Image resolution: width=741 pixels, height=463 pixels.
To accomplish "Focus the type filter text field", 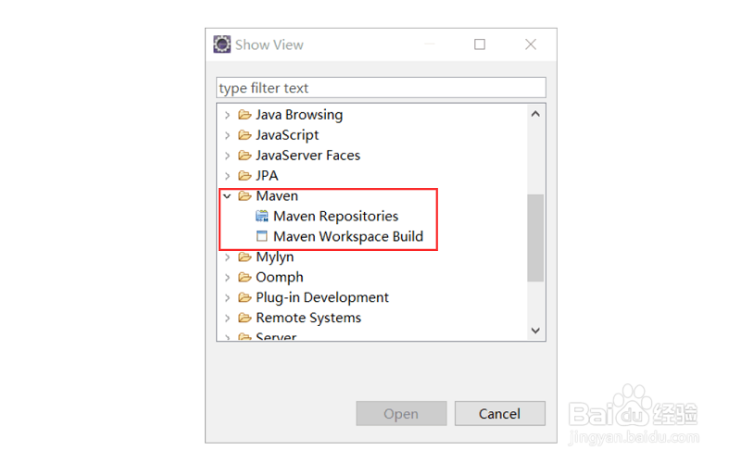I will [x=381, y=88].
